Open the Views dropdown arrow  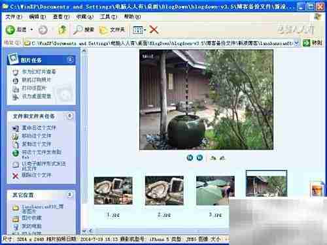(145, 30)
